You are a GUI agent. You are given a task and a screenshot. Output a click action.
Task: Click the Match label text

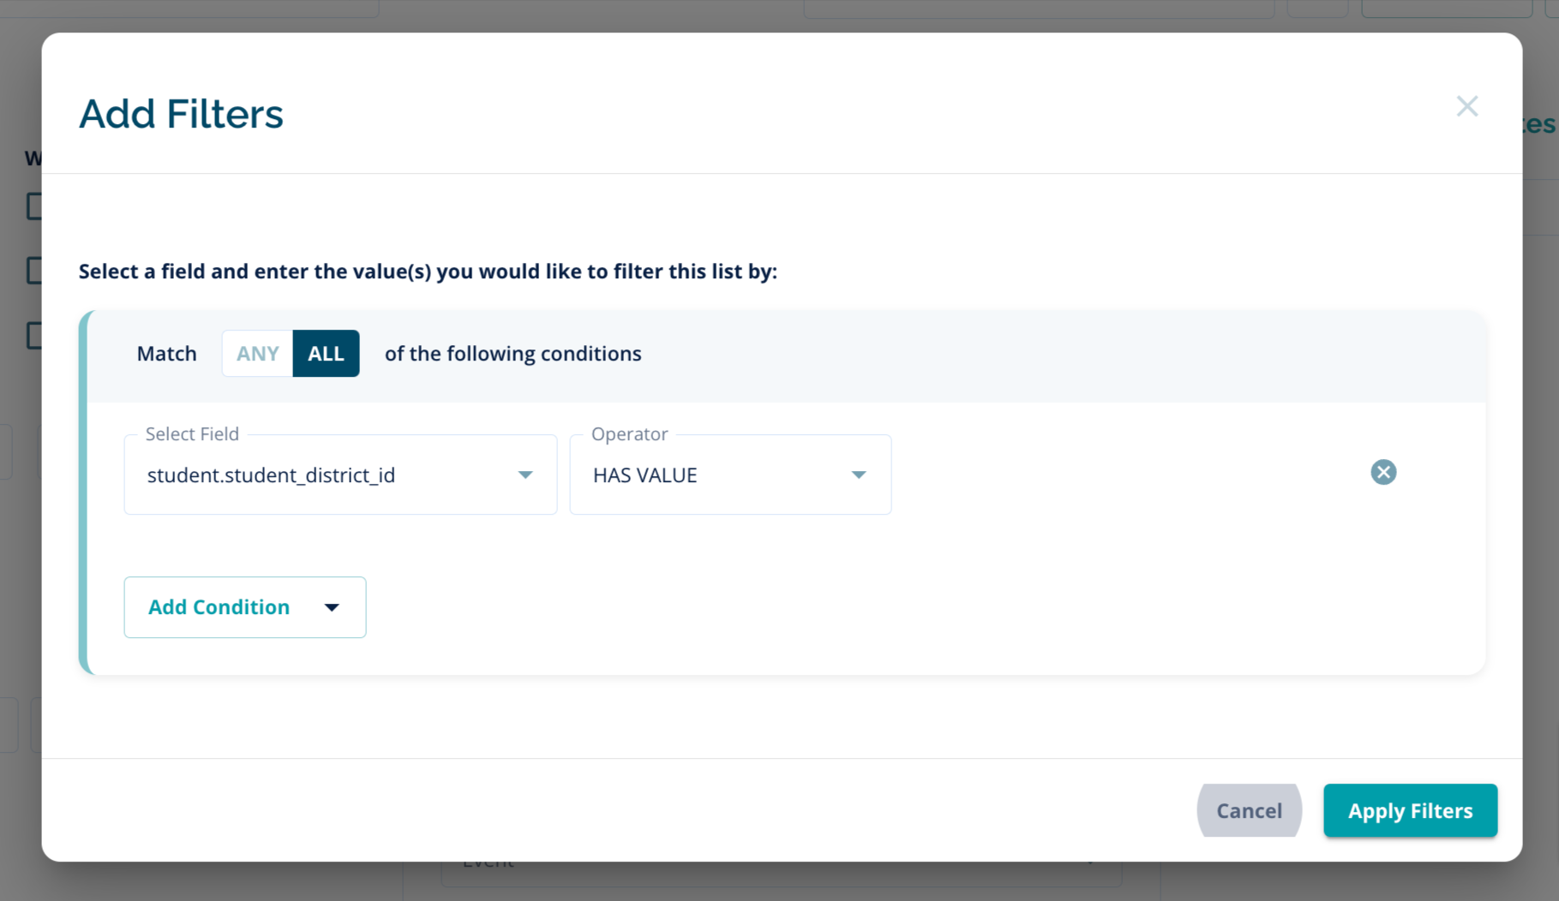pyautogui.click(x=166, y=354)
